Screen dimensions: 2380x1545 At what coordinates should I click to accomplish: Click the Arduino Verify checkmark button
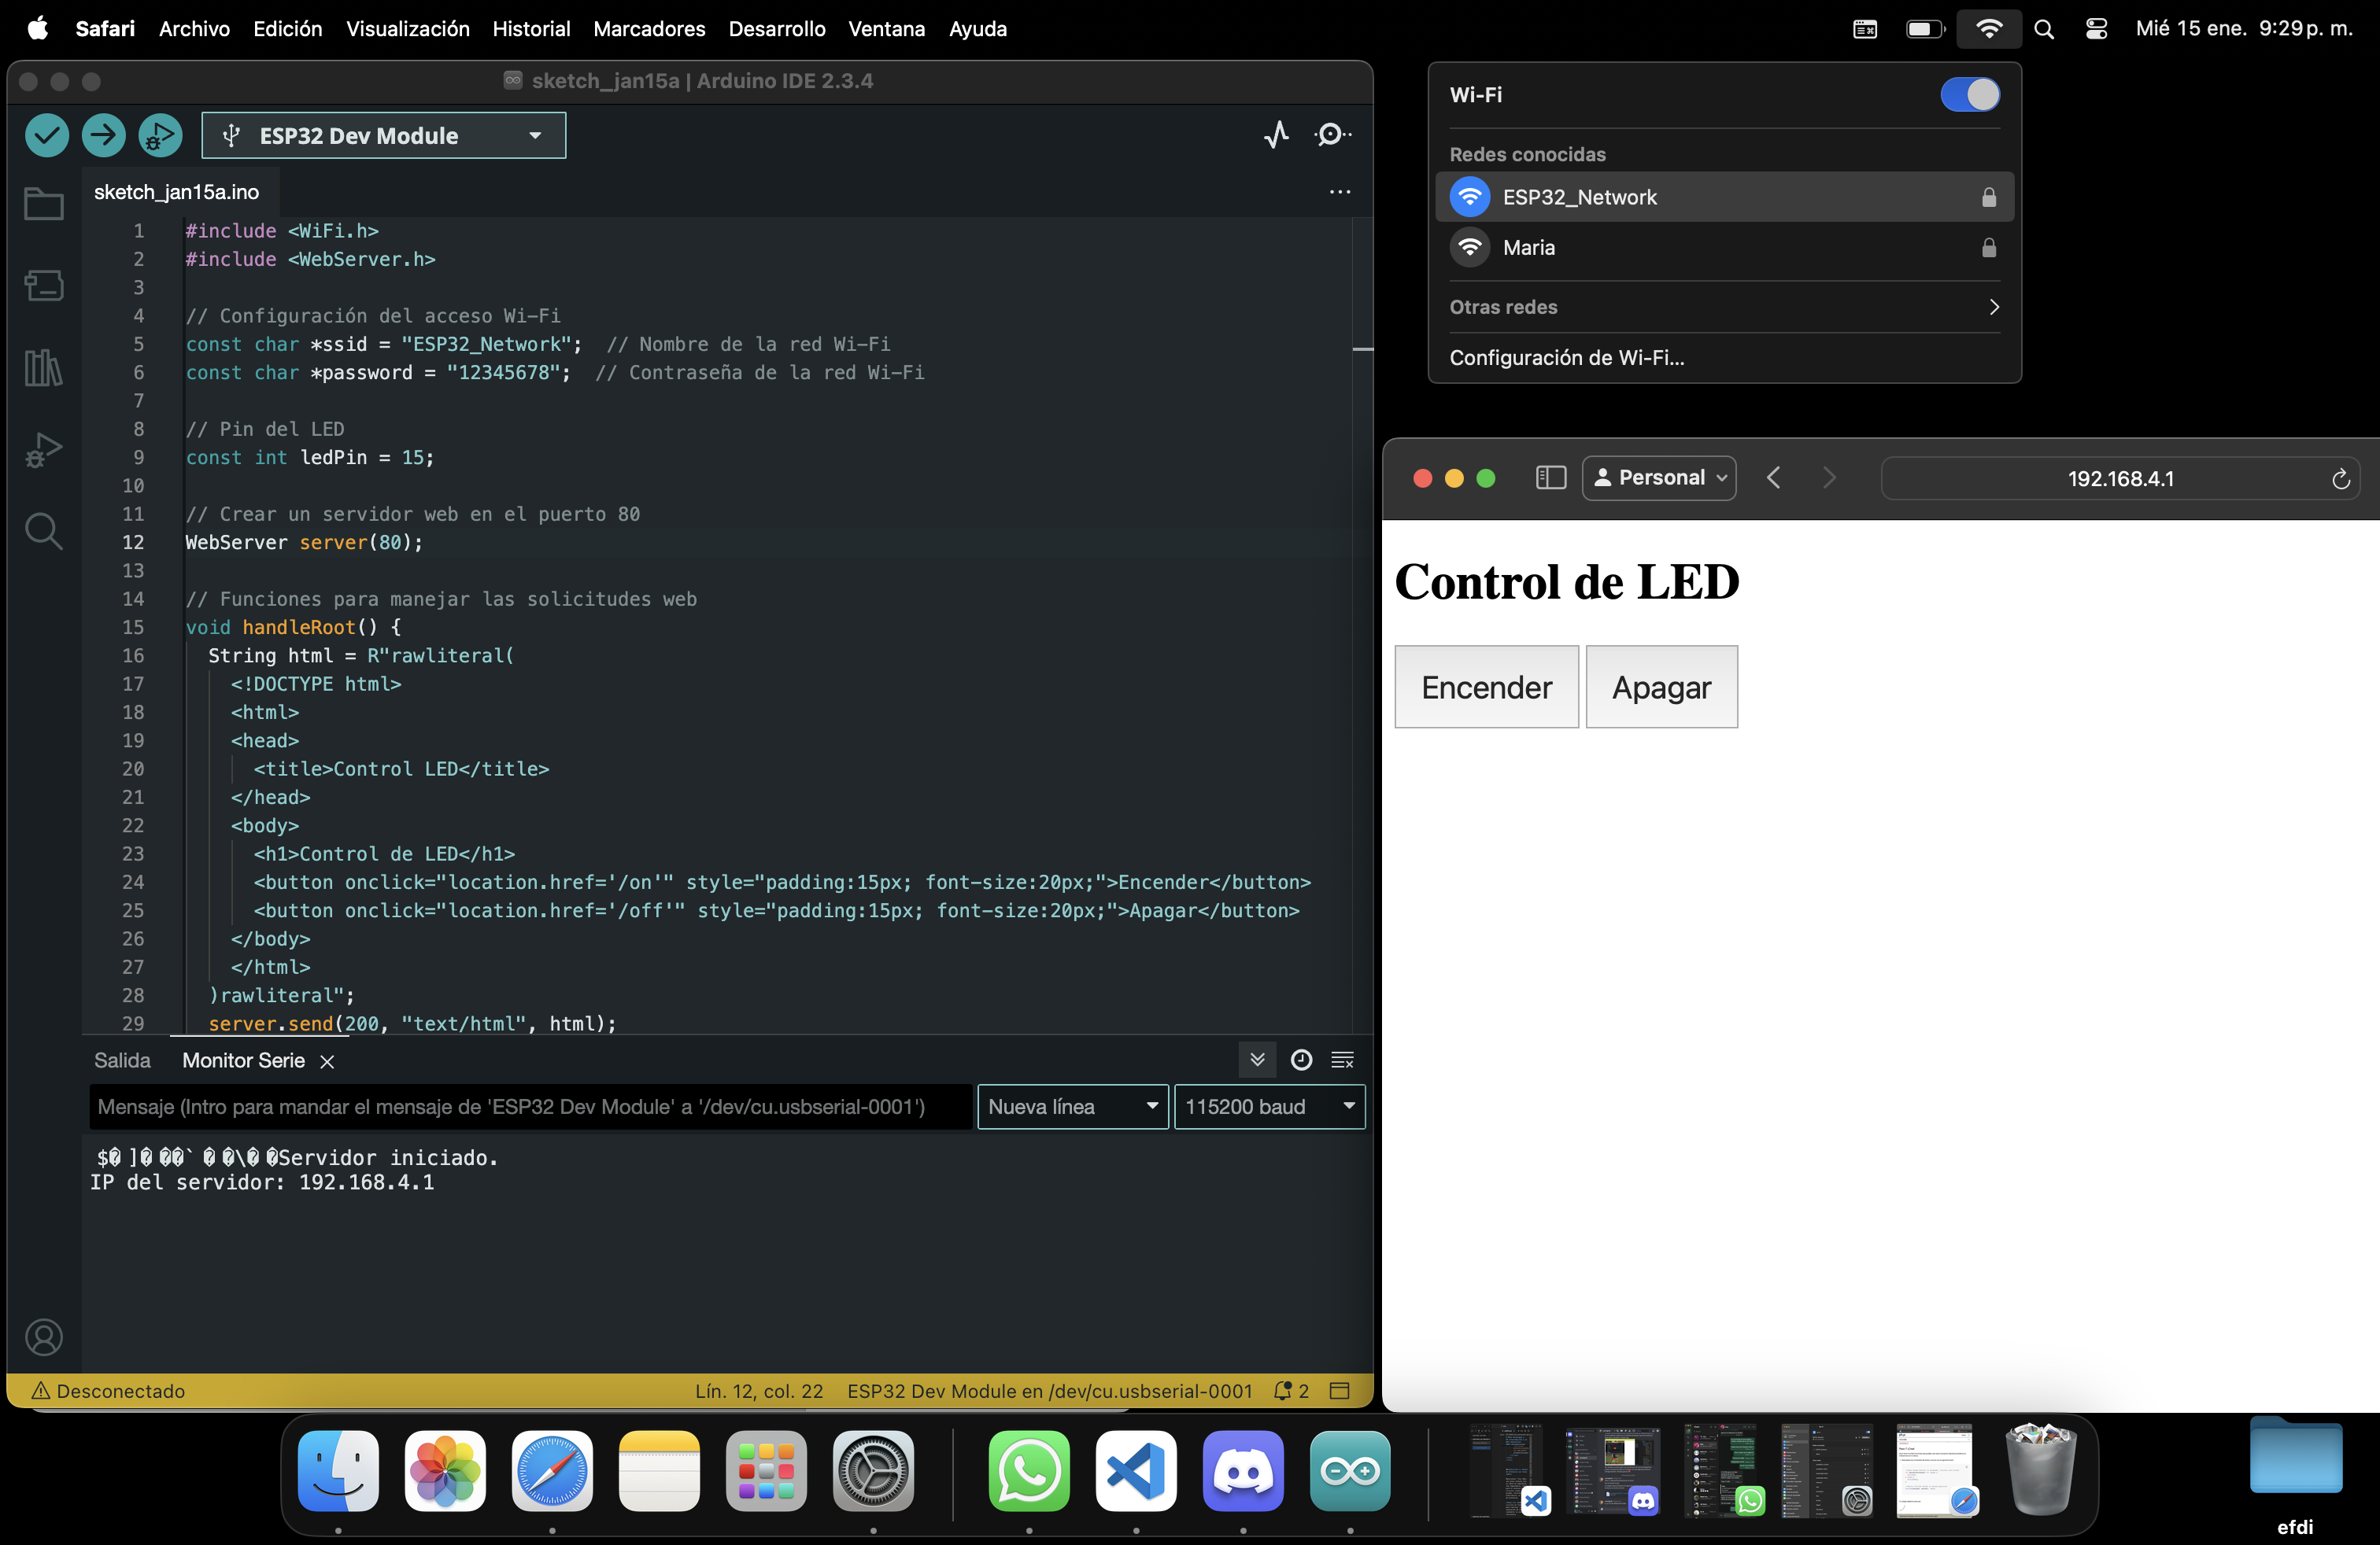[x=46, y=135]
